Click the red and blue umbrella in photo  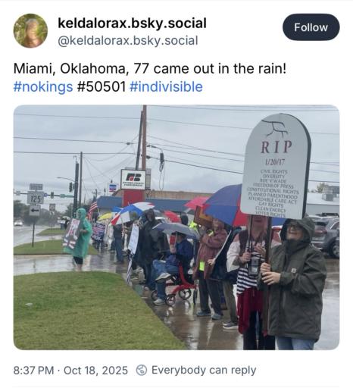pos(225,205)
